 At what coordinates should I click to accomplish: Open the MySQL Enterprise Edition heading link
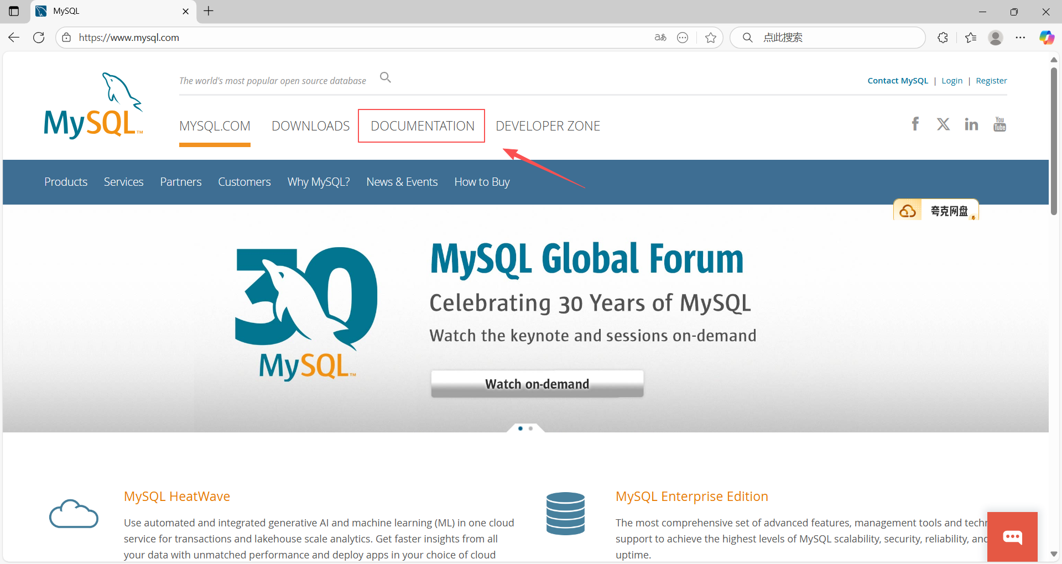pos(692,496)
